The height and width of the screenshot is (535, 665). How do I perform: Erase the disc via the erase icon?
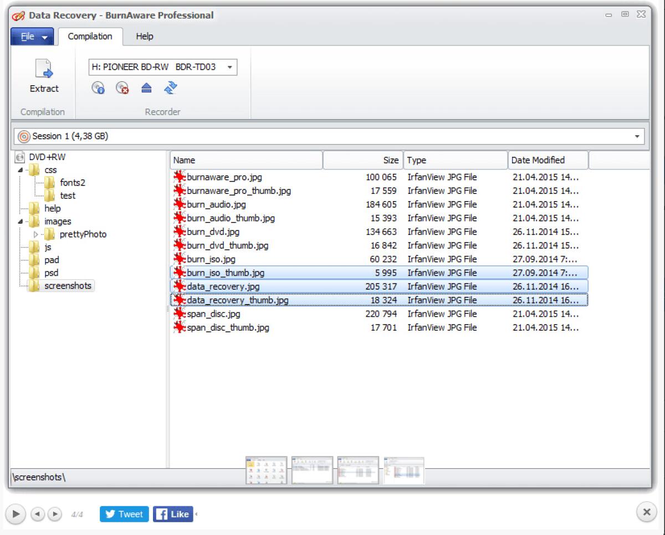[122, 88]
